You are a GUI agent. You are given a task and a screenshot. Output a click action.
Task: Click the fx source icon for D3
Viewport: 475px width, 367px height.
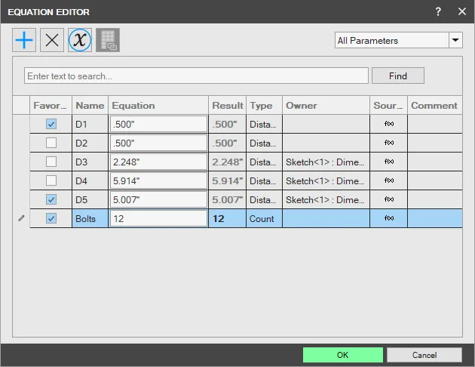pyautogui.click(x=389, y=162)
